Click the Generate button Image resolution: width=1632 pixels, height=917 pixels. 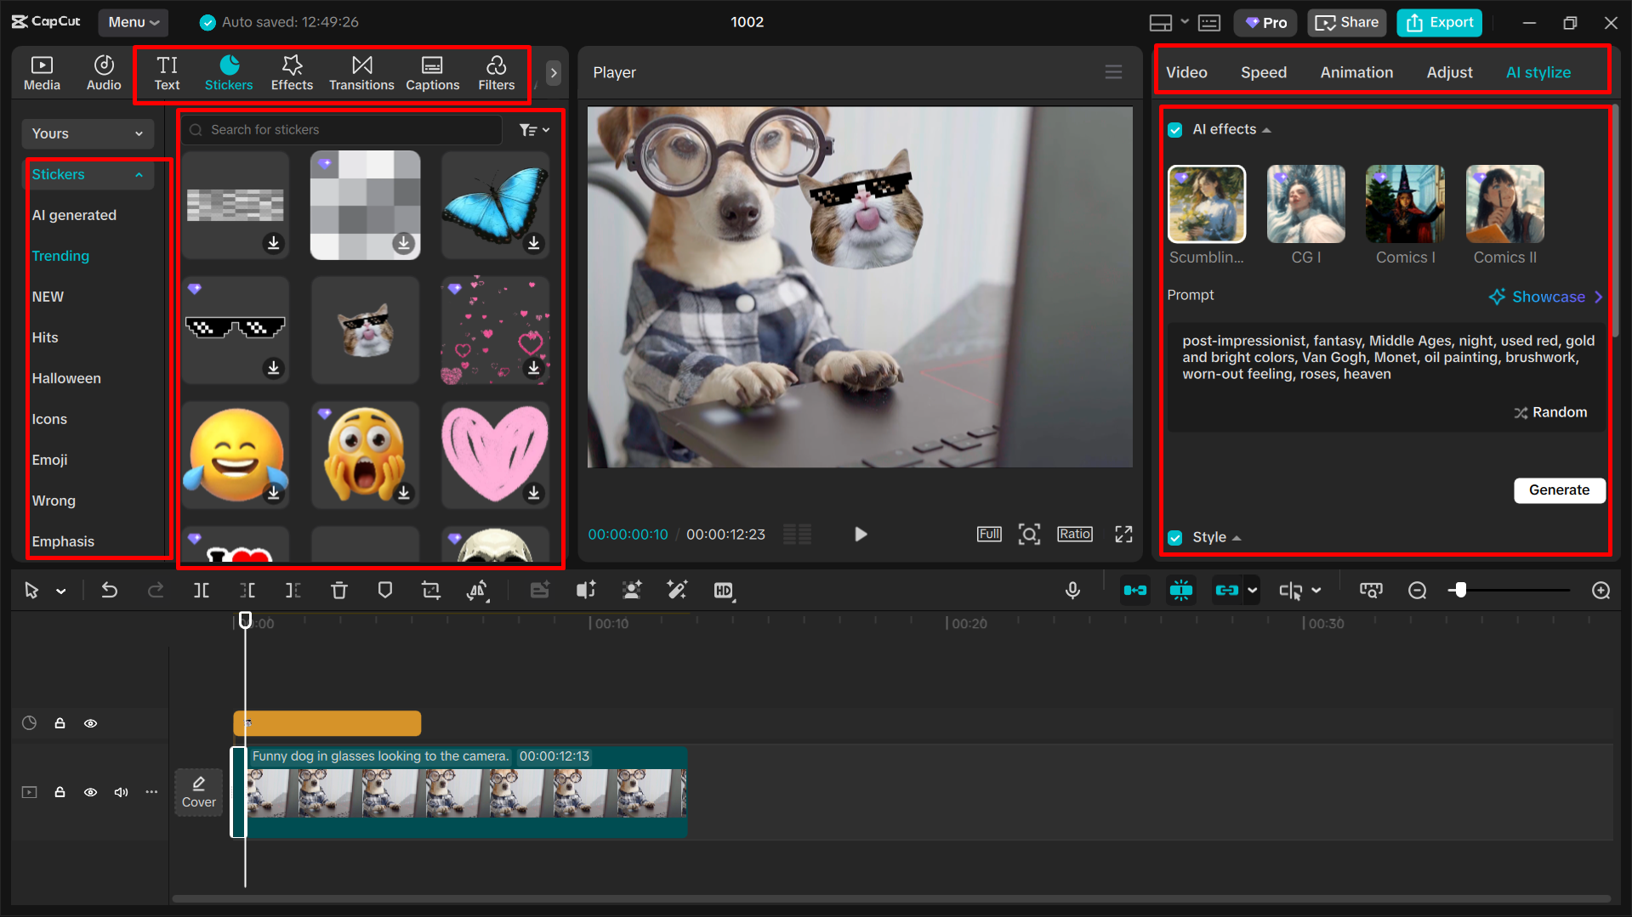click(1559, 490)
